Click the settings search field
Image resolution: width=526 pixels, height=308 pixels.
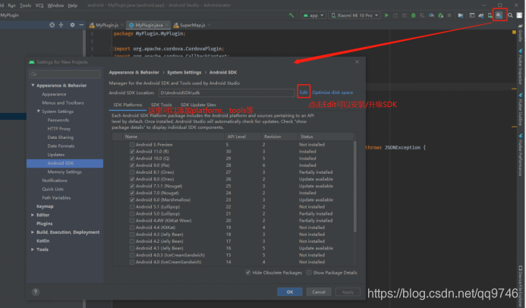65,74
